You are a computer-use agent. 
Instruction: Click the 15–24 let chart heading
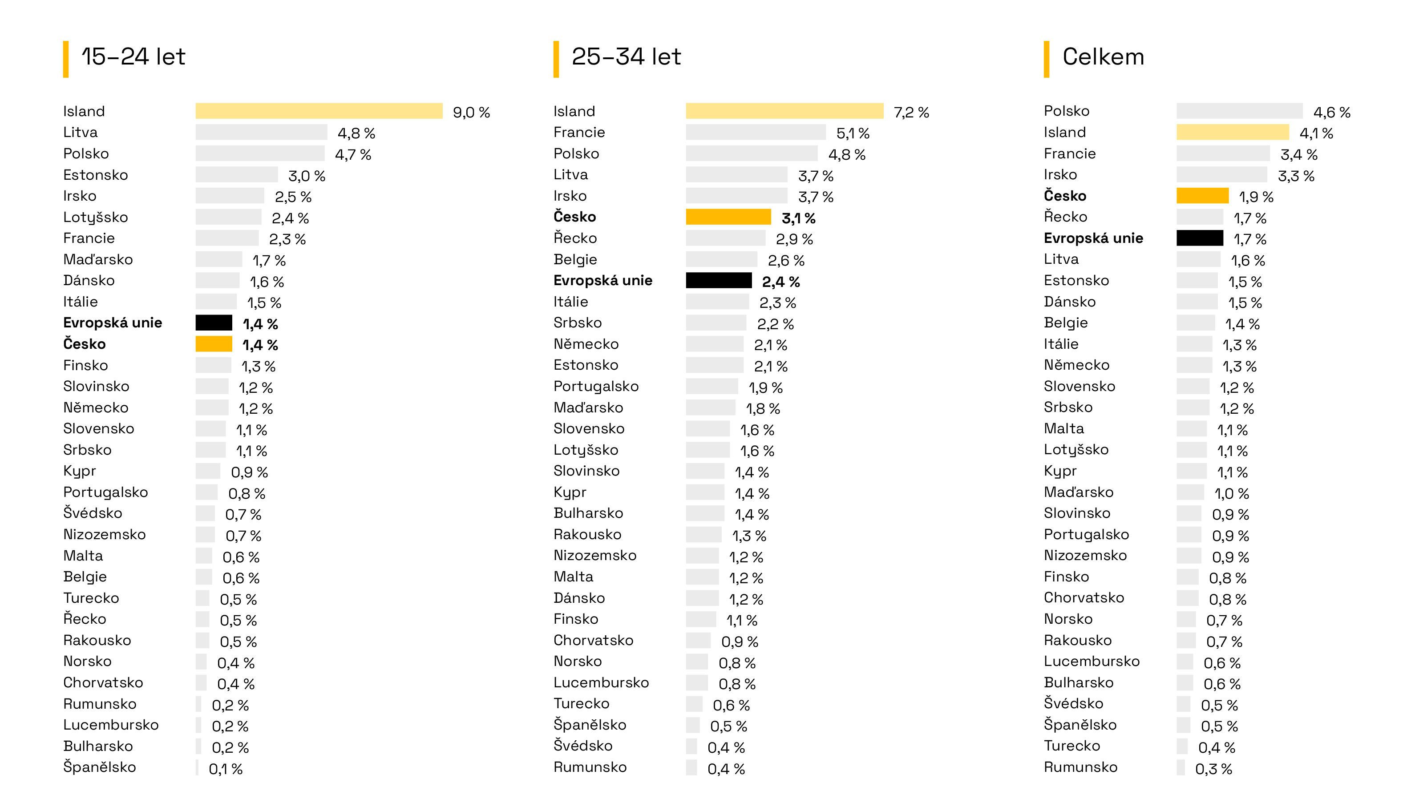(133, 57)
